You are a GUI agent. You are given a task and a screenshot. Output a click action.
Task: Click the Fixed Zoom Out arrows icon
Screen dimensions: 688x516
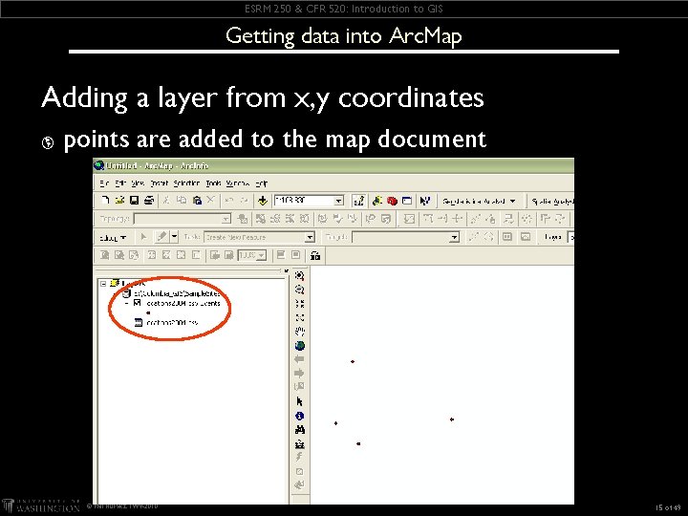[x=300, y=317]
